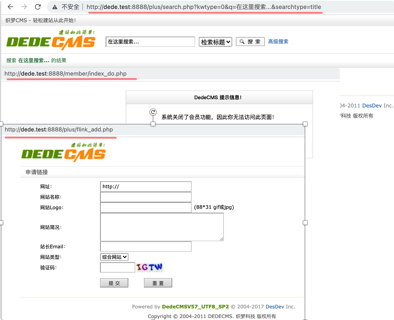The height and width of the screenshot is (320, 394).
Task: Click the 站长Email input field
Action: [146, 246]
